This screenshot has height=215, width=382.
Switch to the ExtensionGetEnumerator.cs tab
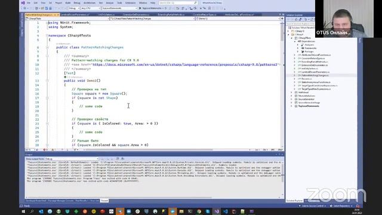coord(136,14)
